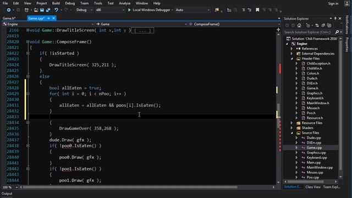Collapse the ComposeFrame function outline
Viewport: 352px width, 198px height.
coord(28,42)
